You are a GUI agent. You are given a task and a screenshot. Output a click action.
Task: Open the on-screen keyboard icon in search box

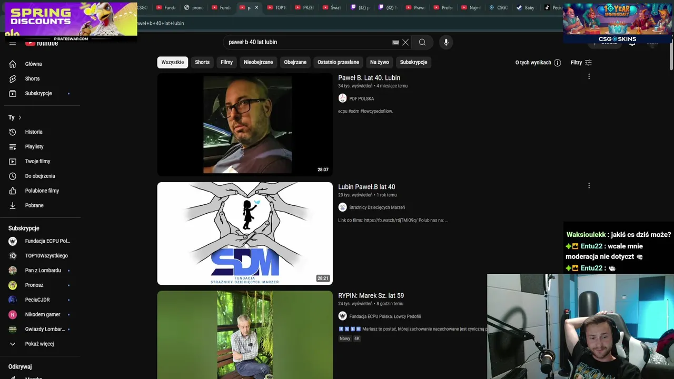pyautogui.click(x=395, y=43)
